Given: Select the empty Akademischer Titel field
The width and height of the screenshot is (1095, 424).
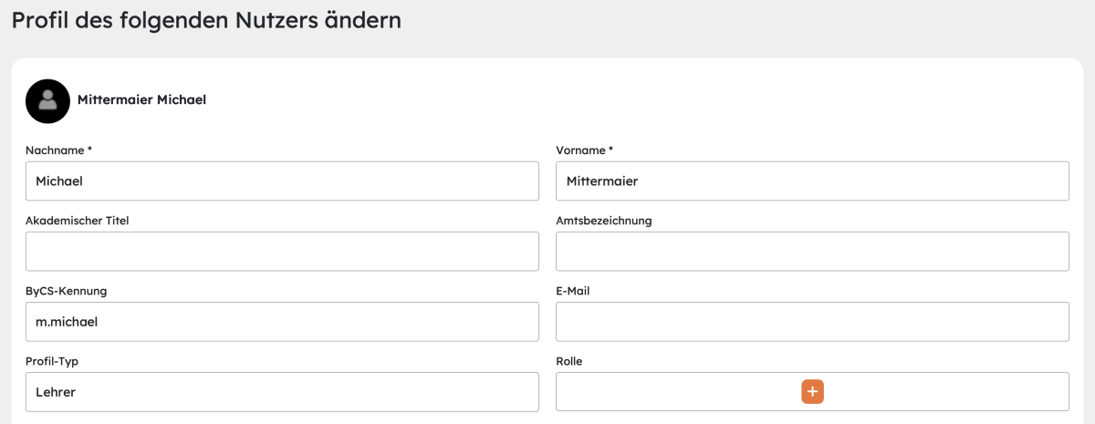Looking at the screenshot, I should click(x=282, y=252).
